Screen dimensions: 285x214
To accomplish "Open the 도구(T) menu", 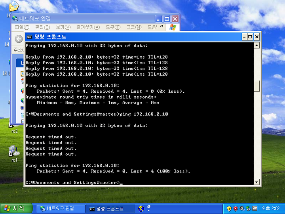I will pyautogui.click(x=113, y=27).
